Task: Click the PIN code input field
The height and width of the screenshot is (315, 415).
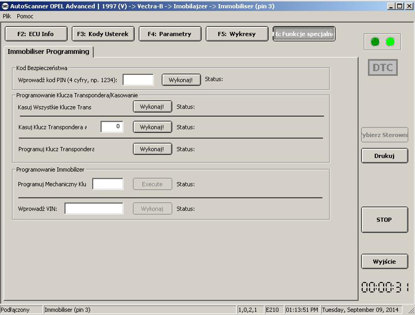Action: point(138,79)
